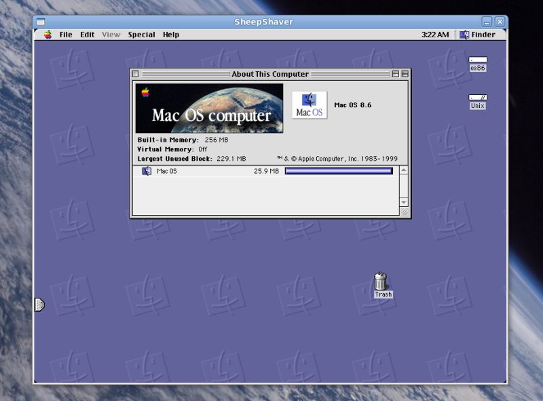Click the '229.1 MB' largest unused block

(x=231, y=159)
